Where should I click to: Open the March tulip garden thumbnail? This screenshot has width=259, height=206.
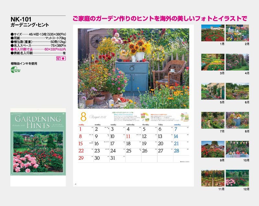[213, 62]
